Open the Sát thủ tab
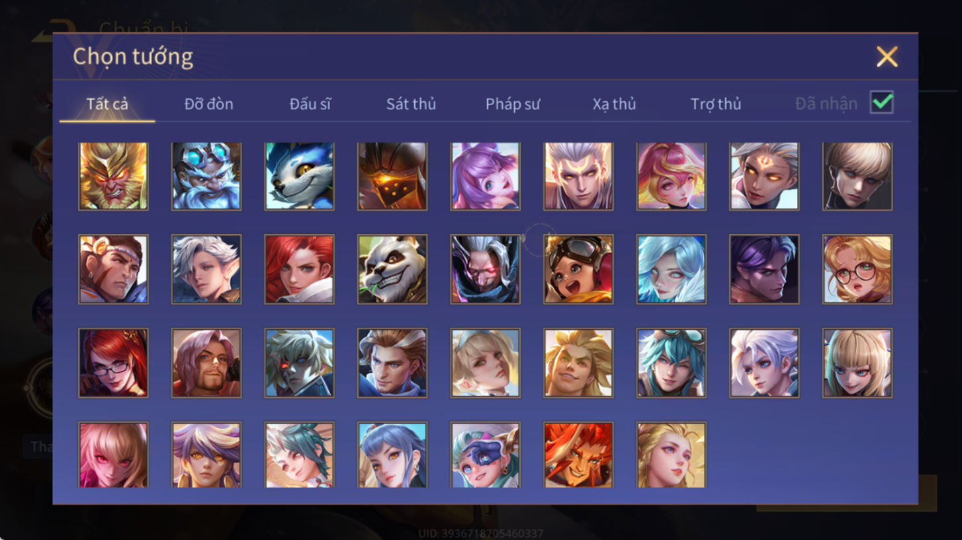Image resolution: width=962 pixels, height=540 pixels. pos(411,104)
